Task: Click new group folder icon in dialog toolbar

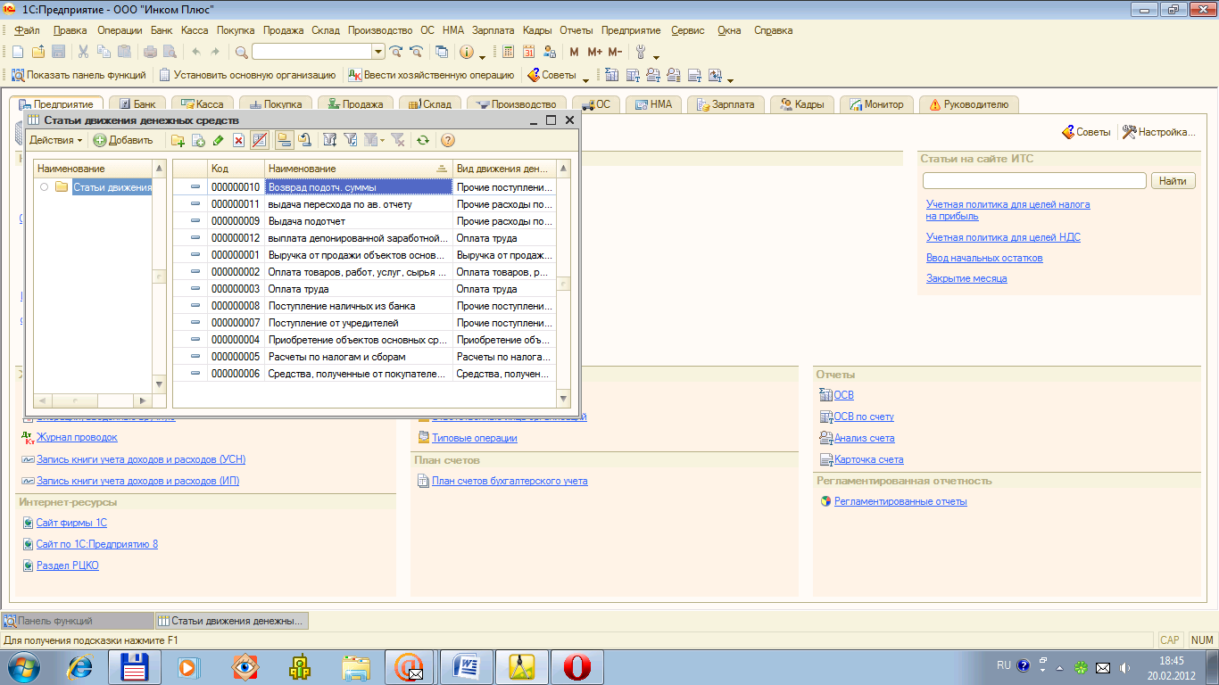Action: click(178, 140)
